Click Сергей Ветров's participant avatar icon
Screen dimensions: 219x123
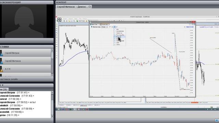[x=1, y=53]
